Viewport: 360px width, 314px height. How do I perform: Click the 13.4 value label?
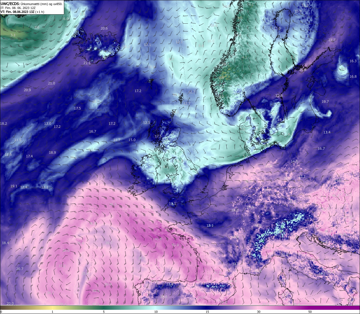coord(327,132)
